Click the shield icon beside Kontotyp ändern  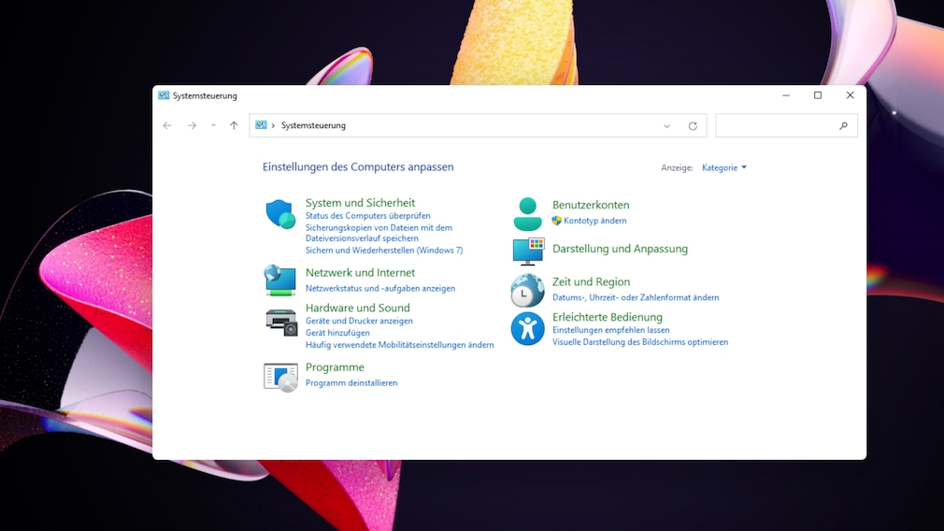[x=557, y=221]
